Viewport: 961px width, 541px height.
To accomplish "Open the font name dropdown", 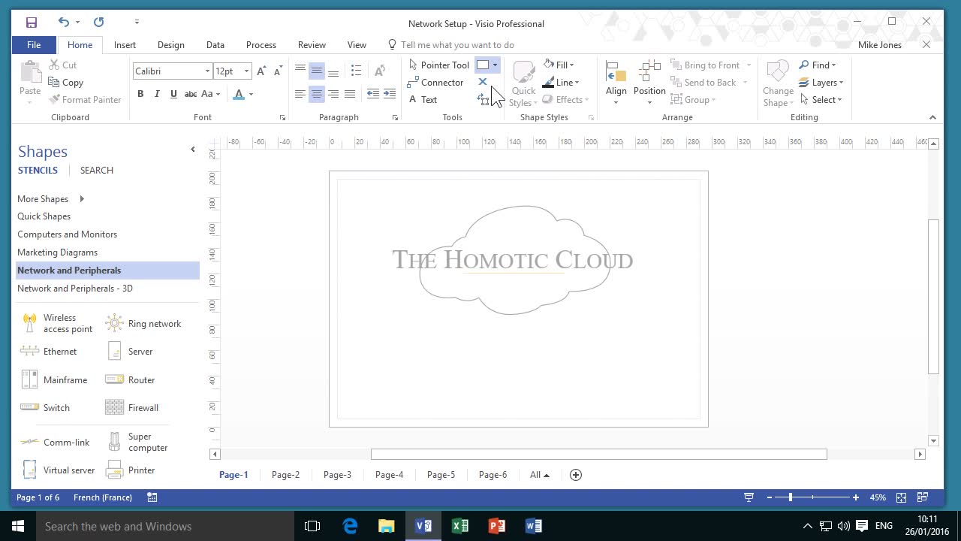I will [x=207, y=71].
